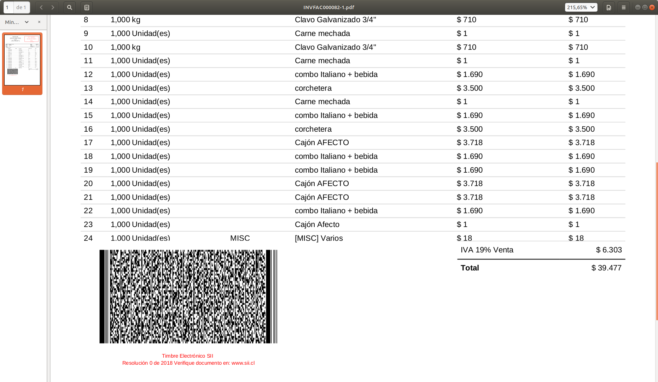
Task: Select the [MISC] Varios row text
Action: click(319, 238)
